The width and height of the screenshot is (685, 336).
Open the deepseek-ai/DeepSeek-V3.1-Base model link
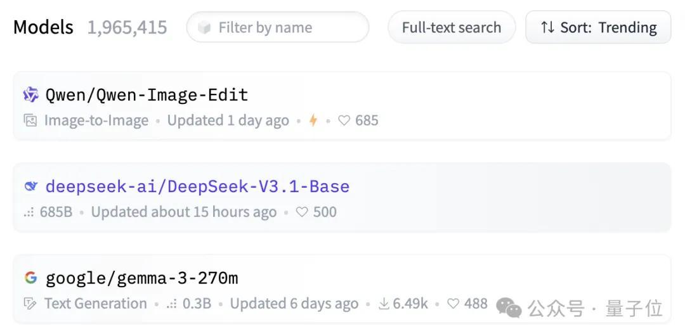[197, 186]
